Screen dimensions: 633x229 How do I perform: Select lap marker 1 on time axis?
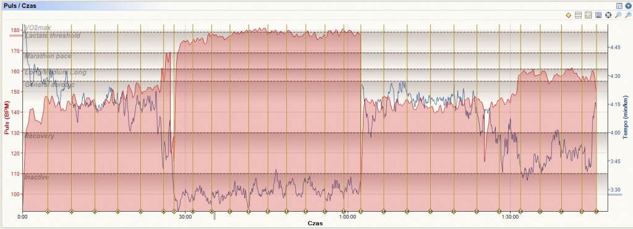point(48,211)
